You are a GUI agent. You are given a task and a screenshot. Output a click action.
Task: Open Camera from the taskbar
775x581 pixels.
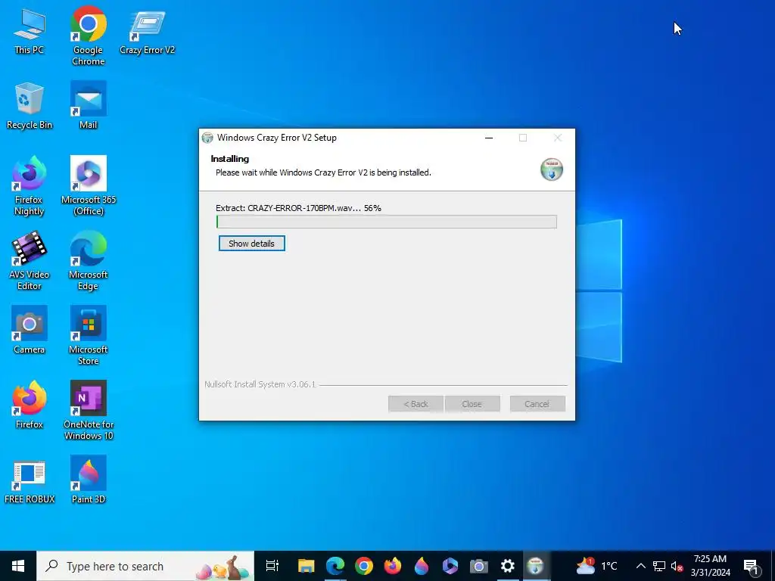tap(479, 566)
